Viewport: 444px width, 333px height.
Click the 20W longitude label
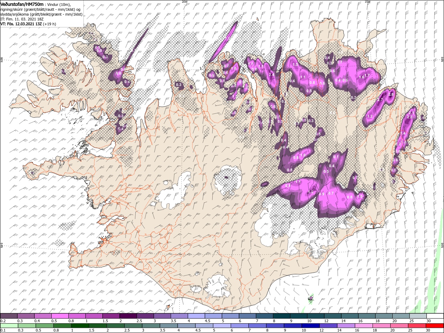point(185,2)
